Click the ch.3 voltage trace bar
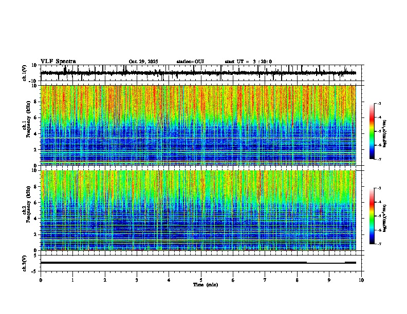This screenshot has height=314, width=407. click(198, 263)
